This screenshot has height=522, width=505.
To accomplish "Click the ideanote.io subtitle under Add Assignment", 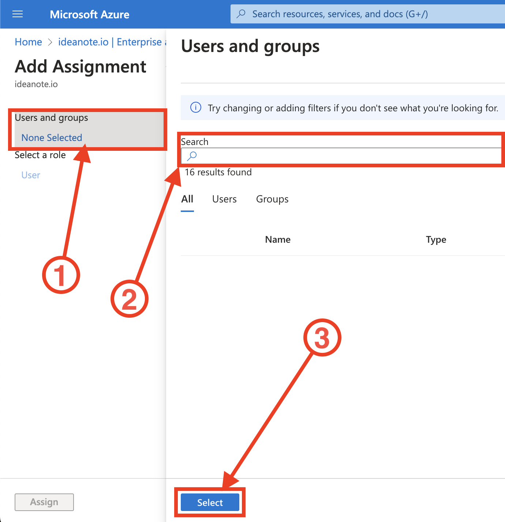I will [x=36, y=84].
